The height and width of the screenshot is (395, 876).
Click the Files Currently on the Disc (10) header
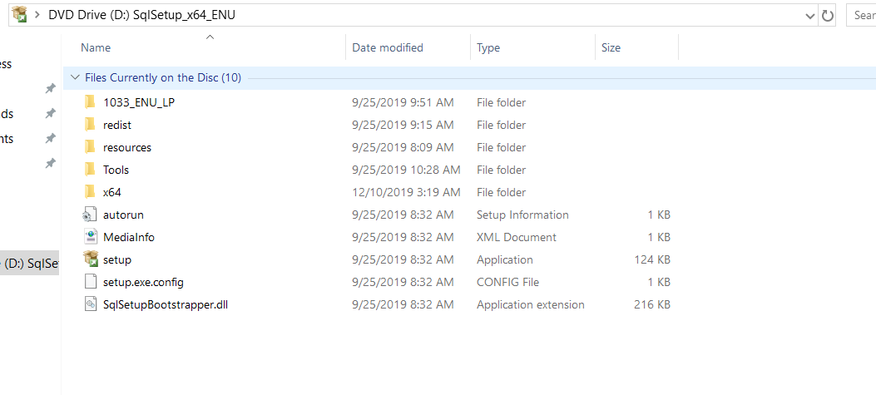(163, 77)
